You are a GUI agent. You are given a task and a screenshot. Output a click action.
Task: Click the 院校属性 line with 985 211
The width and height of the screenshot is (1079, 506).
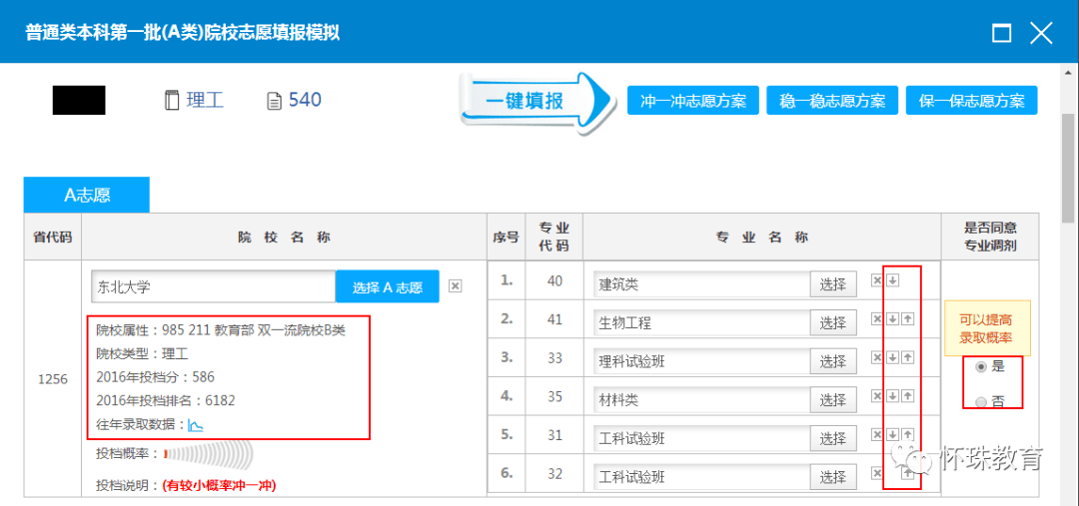(x=220, y=330)
